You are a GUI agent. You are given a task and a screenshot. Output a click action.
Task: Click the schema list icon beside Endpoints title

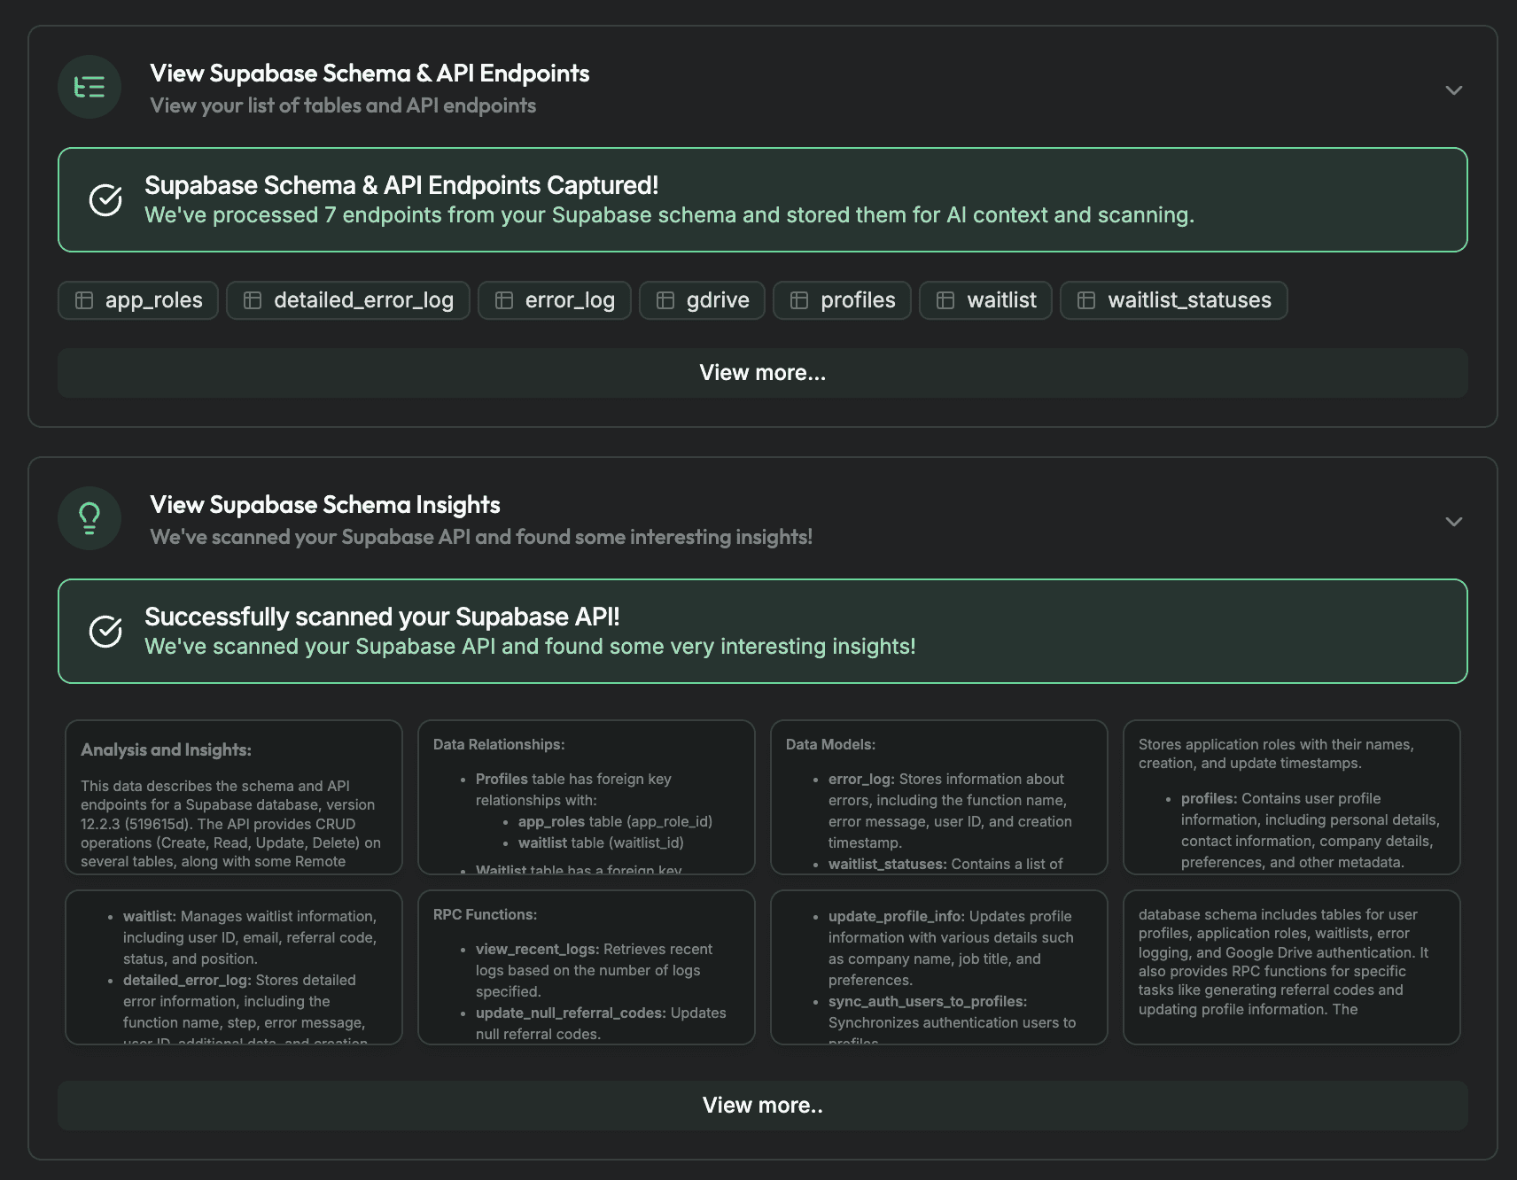coord(89,87)
